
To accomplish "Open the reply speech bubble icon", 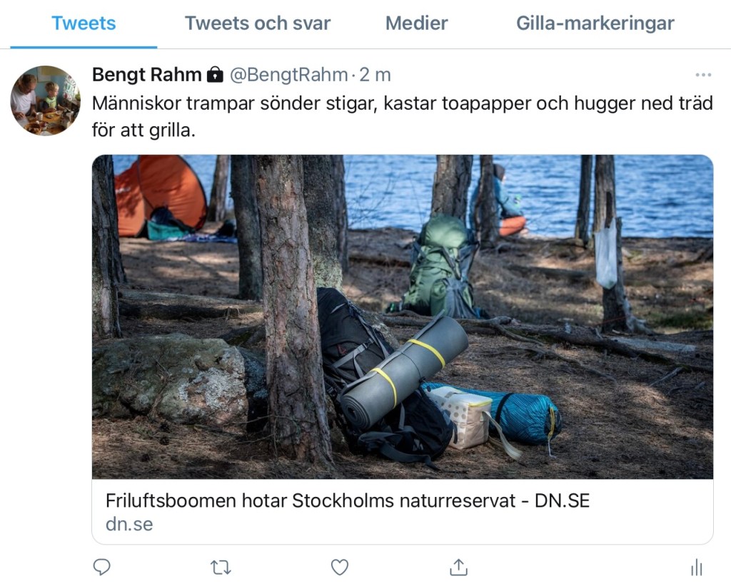I will (101, 567).
